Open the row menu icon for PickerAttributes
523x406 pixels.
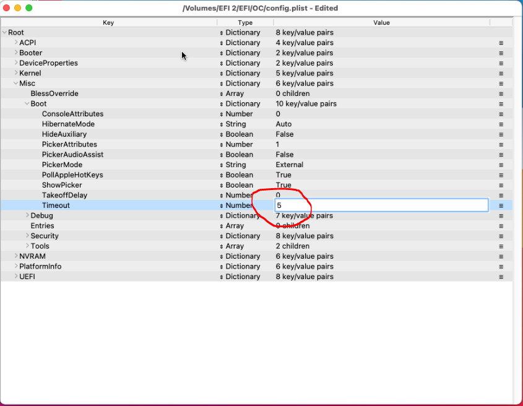coord(501,145)
